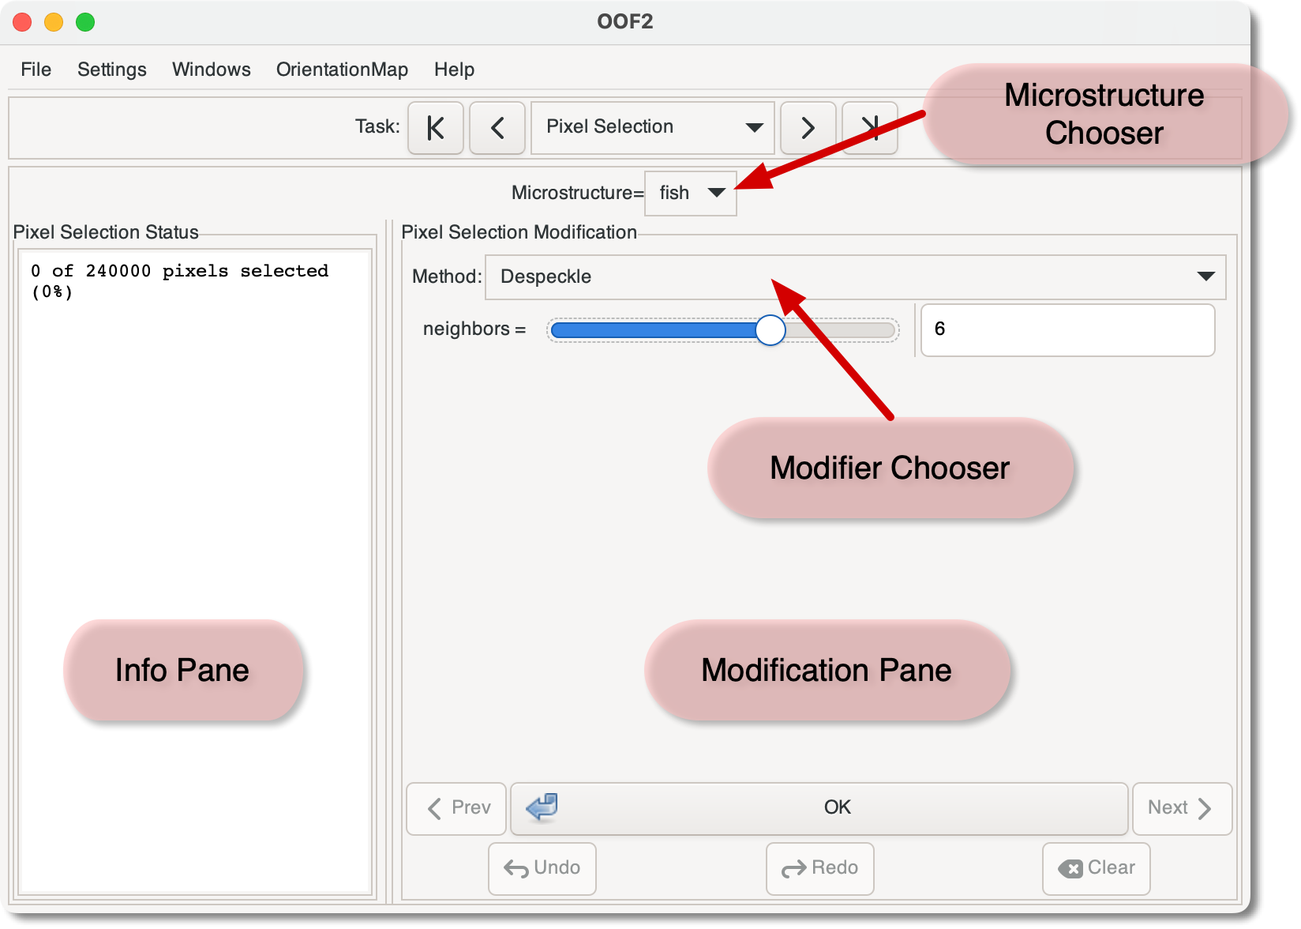Click the neighbors value input field
The image size is (1301, 929).
coord(1067,330)
